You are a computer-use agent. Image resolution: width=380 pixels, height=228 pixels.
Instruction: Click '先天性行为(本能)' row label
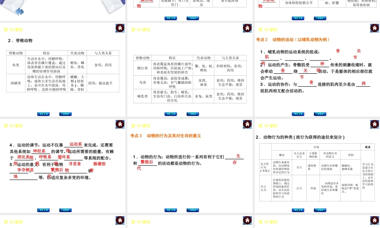tap(265, 167)
